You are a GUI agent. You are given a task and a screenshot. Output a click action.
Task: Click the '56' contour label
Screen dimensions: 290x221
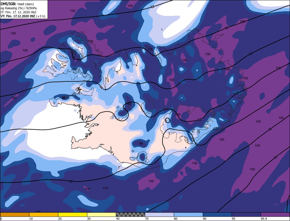click(275, 157)
